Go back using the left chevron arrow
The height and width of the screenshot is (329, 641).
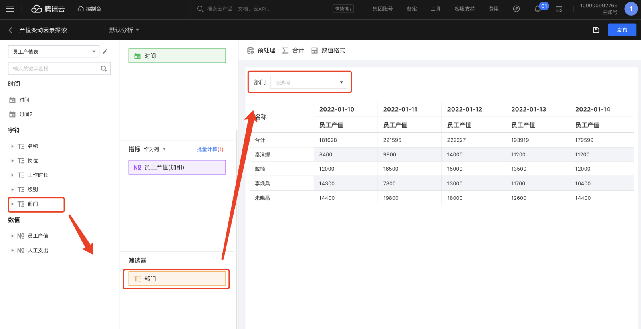pos(10,30)
